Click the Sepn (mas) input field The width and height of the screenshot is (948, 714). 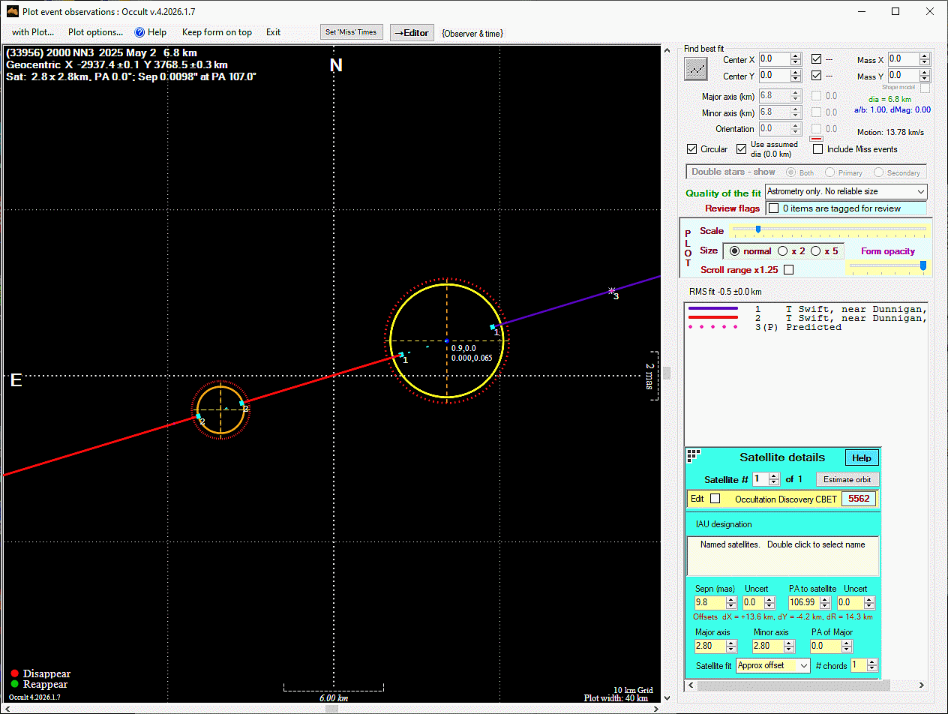point(710,603)
